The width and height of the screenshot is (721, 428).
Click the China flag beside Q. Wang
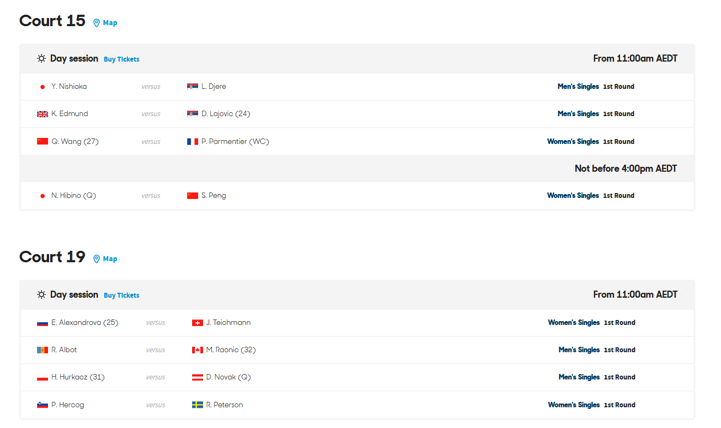[x=43, y=142]
